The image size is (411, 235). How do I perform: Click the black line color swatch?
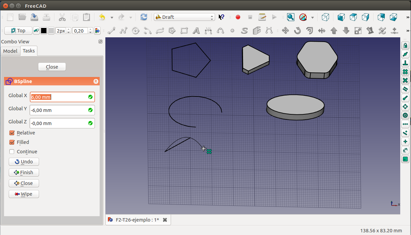click(44, 31)
